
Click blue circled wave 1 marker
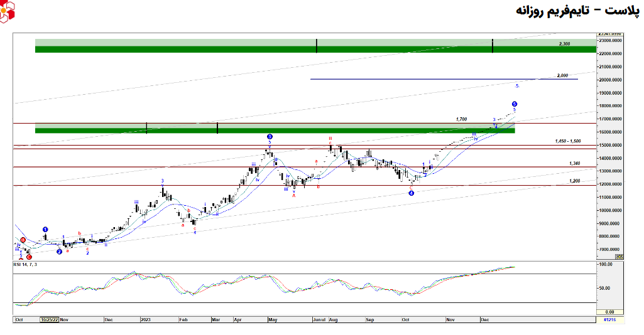click(x=45, y=230)
